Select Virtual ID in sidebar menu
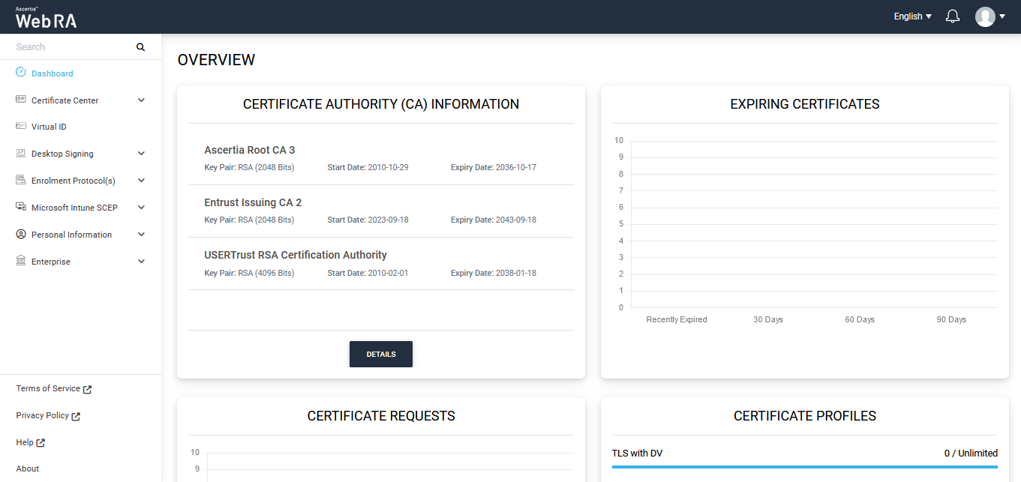Screen dimensions: 1021x482 (49, 127)
